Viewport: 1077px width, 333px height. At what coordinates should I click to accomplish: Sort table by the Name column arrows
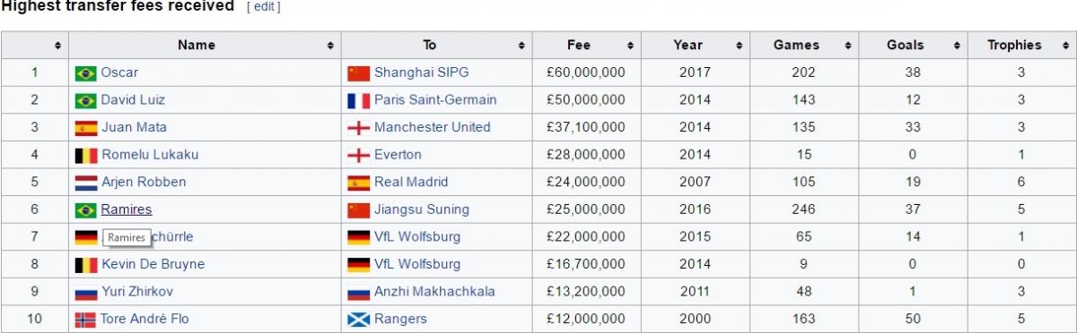coord(331,45)
